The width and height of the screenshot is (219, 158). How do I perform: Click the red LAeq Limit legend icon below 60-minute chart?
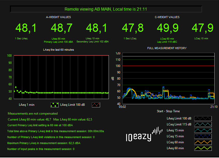[96, 105]
